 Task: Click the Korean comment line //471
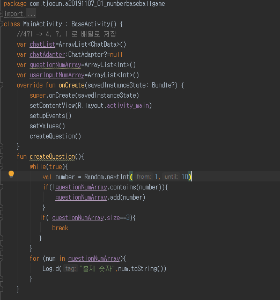67,34
